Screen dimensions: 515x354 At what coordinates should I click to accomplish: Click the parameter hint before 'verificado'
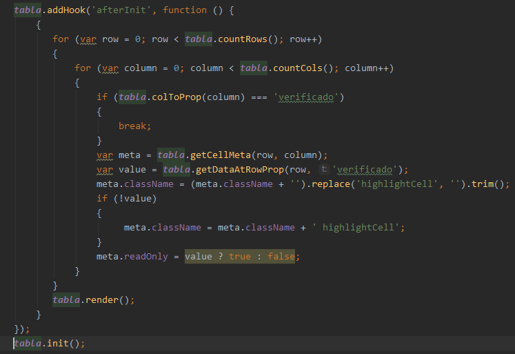324,169
